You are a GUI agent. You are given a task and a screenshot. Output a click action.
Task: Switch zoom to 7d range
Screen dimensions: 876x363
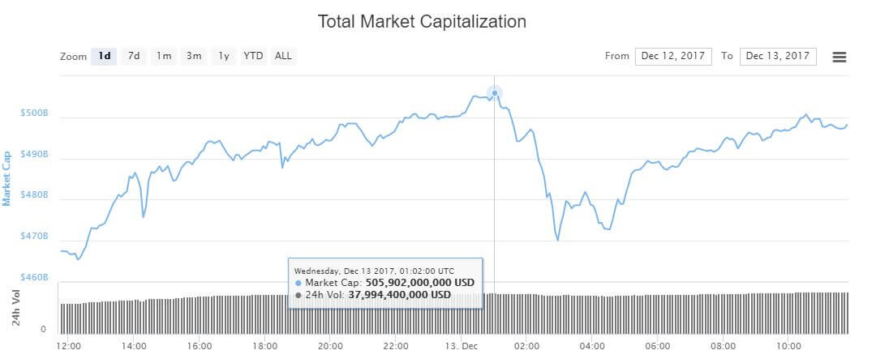[x=134, y=56]
